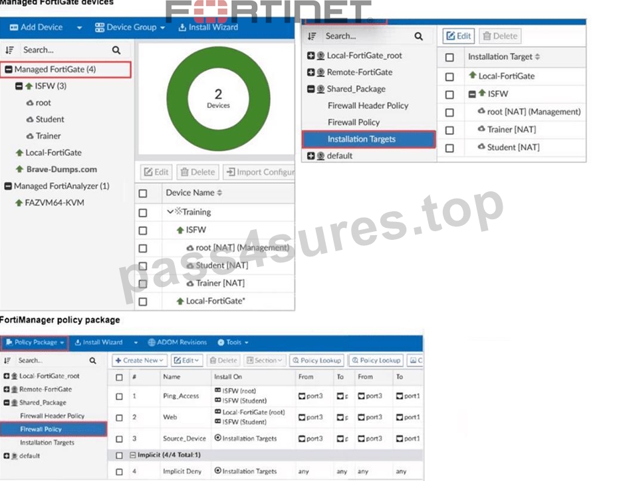The image size is (623, 481).
Task: Click the ADOM Revisions globe icon
Action: click(152, 342)
